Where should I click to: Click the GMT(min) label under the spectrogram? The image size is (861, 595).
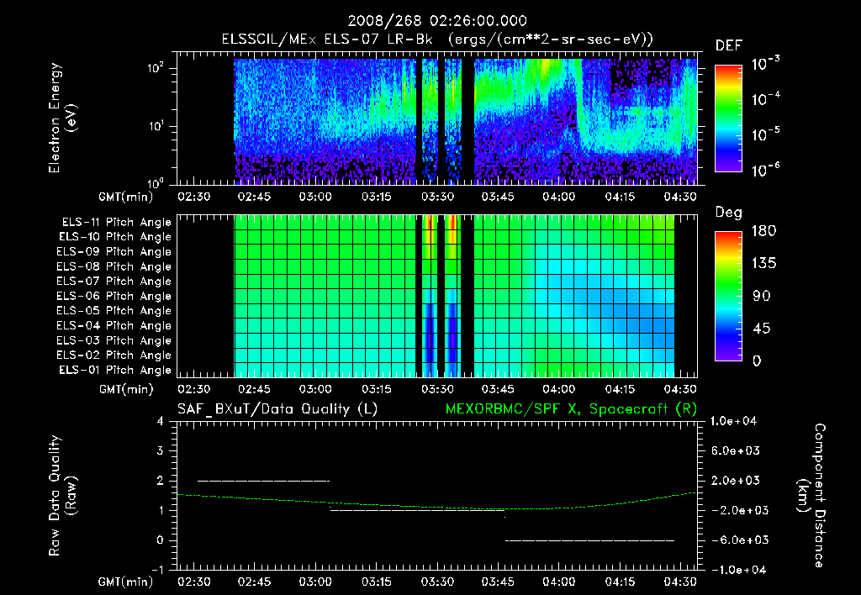click(125, 197)
